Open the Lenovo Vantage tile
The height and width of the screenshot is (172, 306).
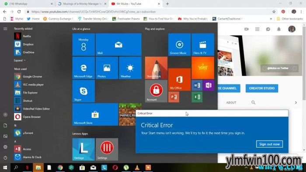click(83, 149)
